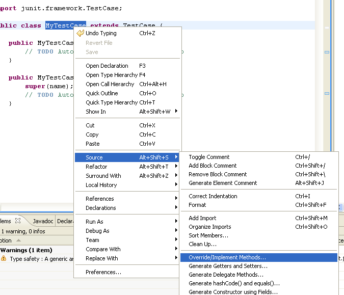Expand the Debug As submenu arrow
Image resolution: width=344 pixels, height=295 pixels.
tap(176, 230)
